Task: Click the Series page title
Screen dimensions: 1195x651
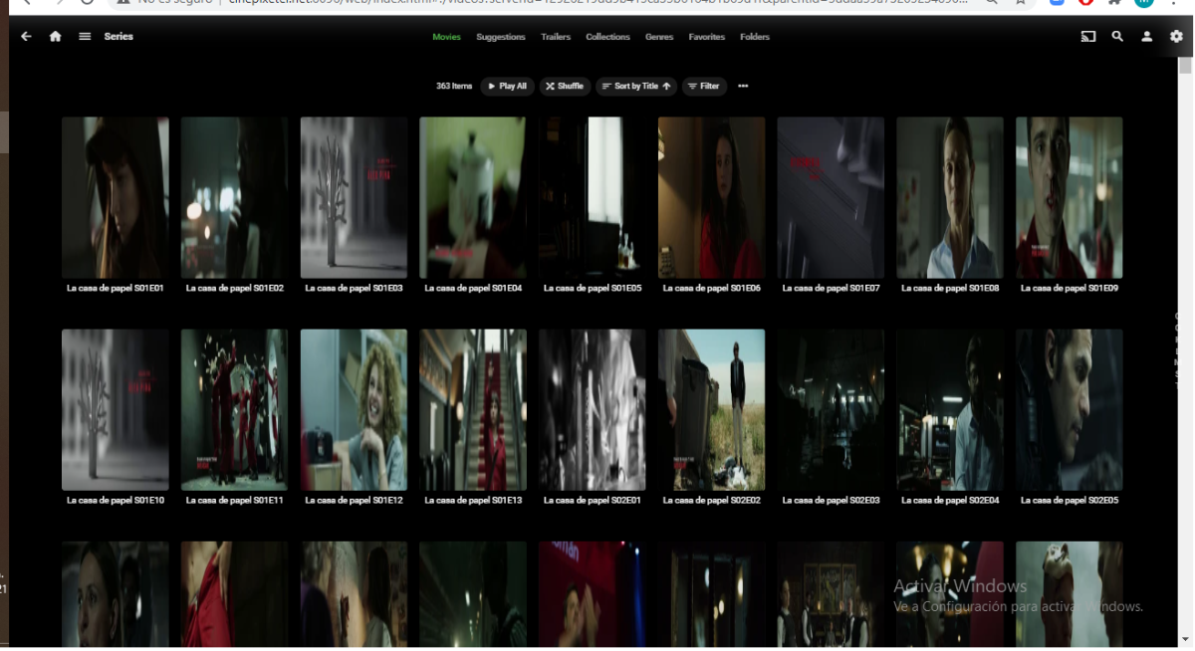Action: (x=119, y=37)
